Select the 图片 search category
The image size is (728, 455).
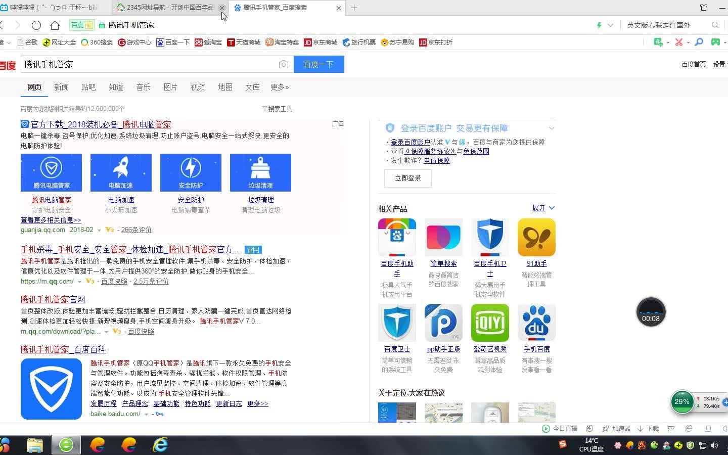pos(170,87)
